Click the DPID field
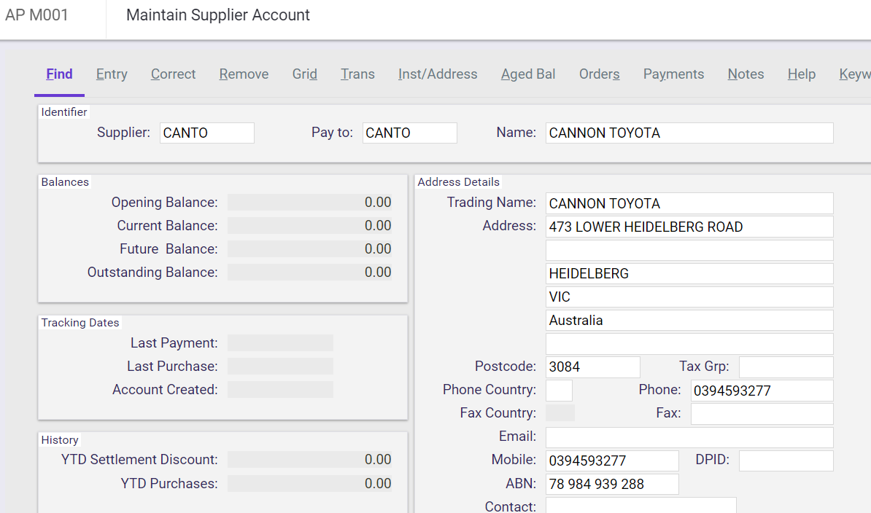Viewport: 871px width, 513px height. tap(786, 461)
